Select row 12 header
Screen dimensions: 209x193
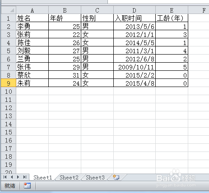pos(9,107)
